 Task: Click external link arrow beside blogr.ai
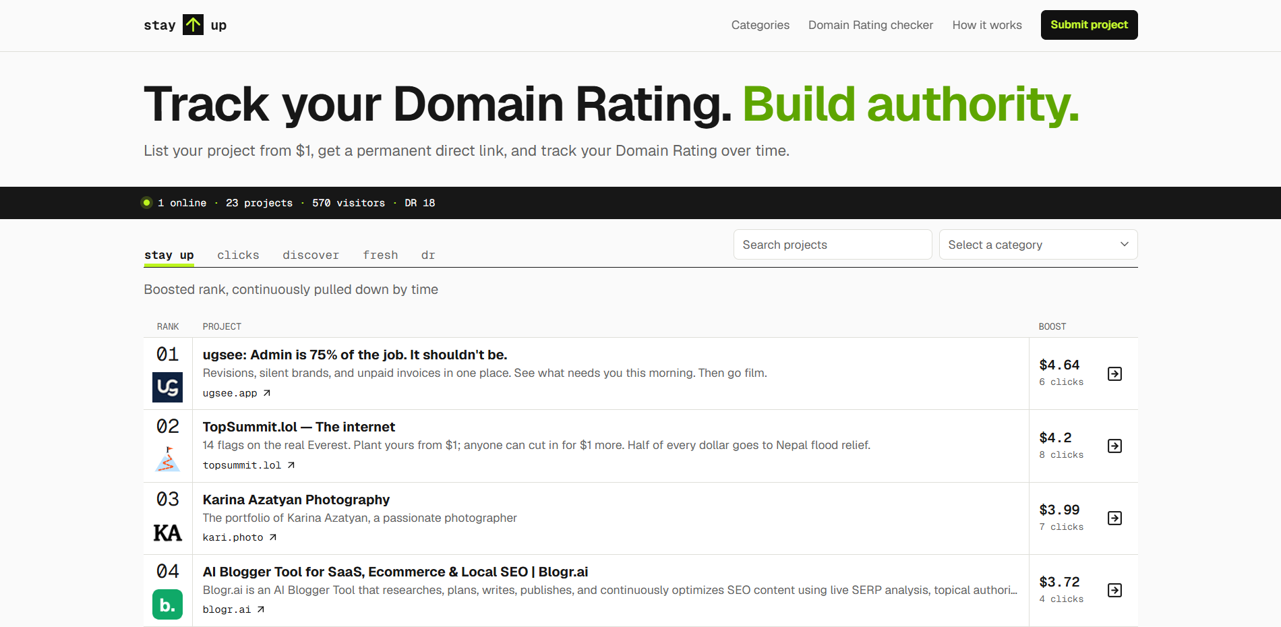pos(261,609)
